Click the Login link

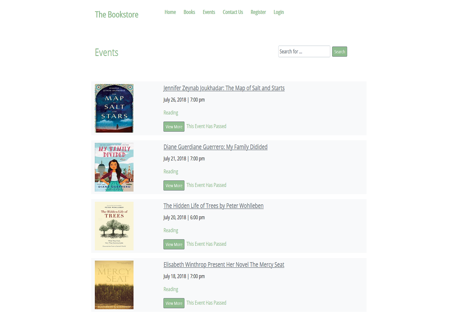pos(278,12)
